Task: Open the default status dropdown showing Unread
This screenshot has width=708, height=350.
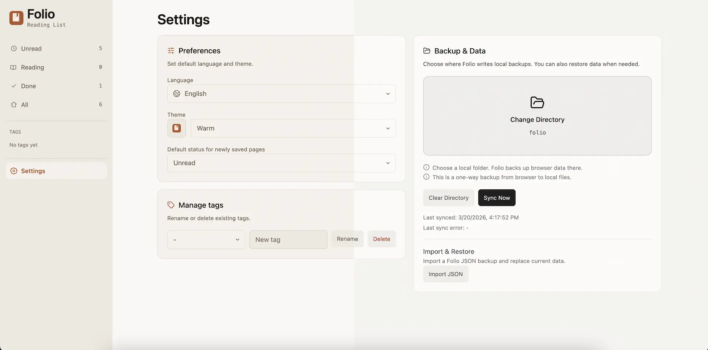Action: tap(281, 163)
